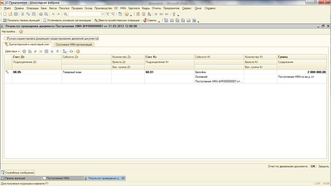Image resolution: width=331 pixels, height=186 pixels.
Task: Click the Calculator toolbar icon
Action: click(x=138, y=14)
